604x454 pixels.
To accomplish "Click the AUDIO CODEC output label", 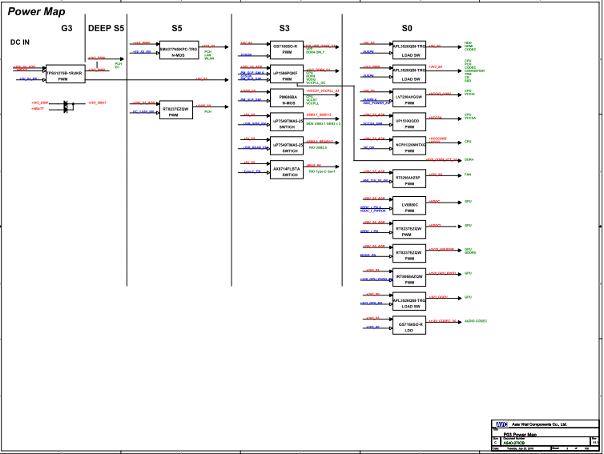I will pos(476,320).
